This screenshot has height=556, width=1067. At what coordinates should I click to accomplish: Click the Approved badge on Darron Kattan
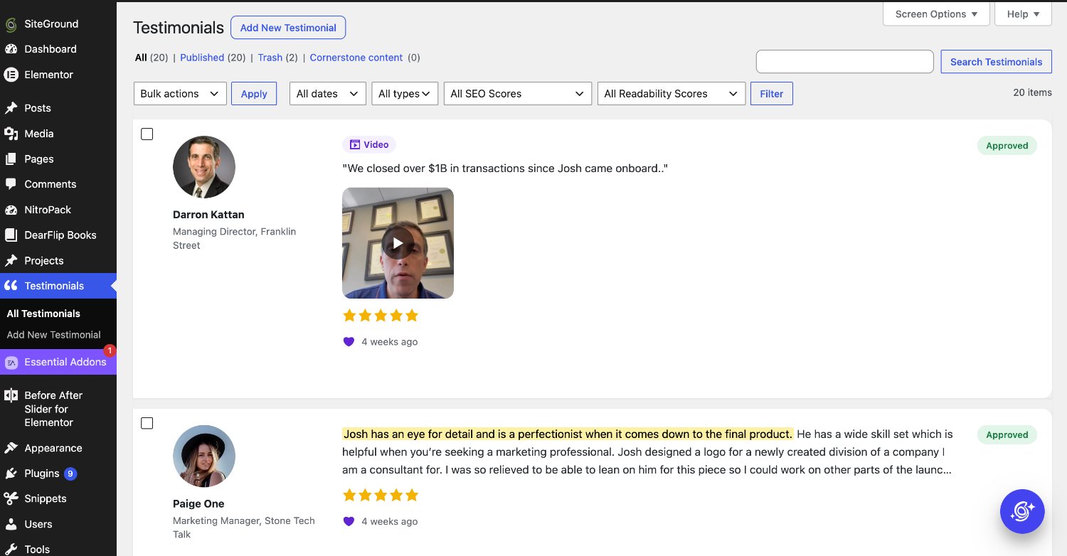(1007, 146)
